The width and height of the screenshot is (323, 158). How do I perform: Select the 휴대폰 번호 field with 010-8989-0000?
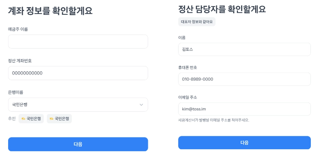(244, 79)
